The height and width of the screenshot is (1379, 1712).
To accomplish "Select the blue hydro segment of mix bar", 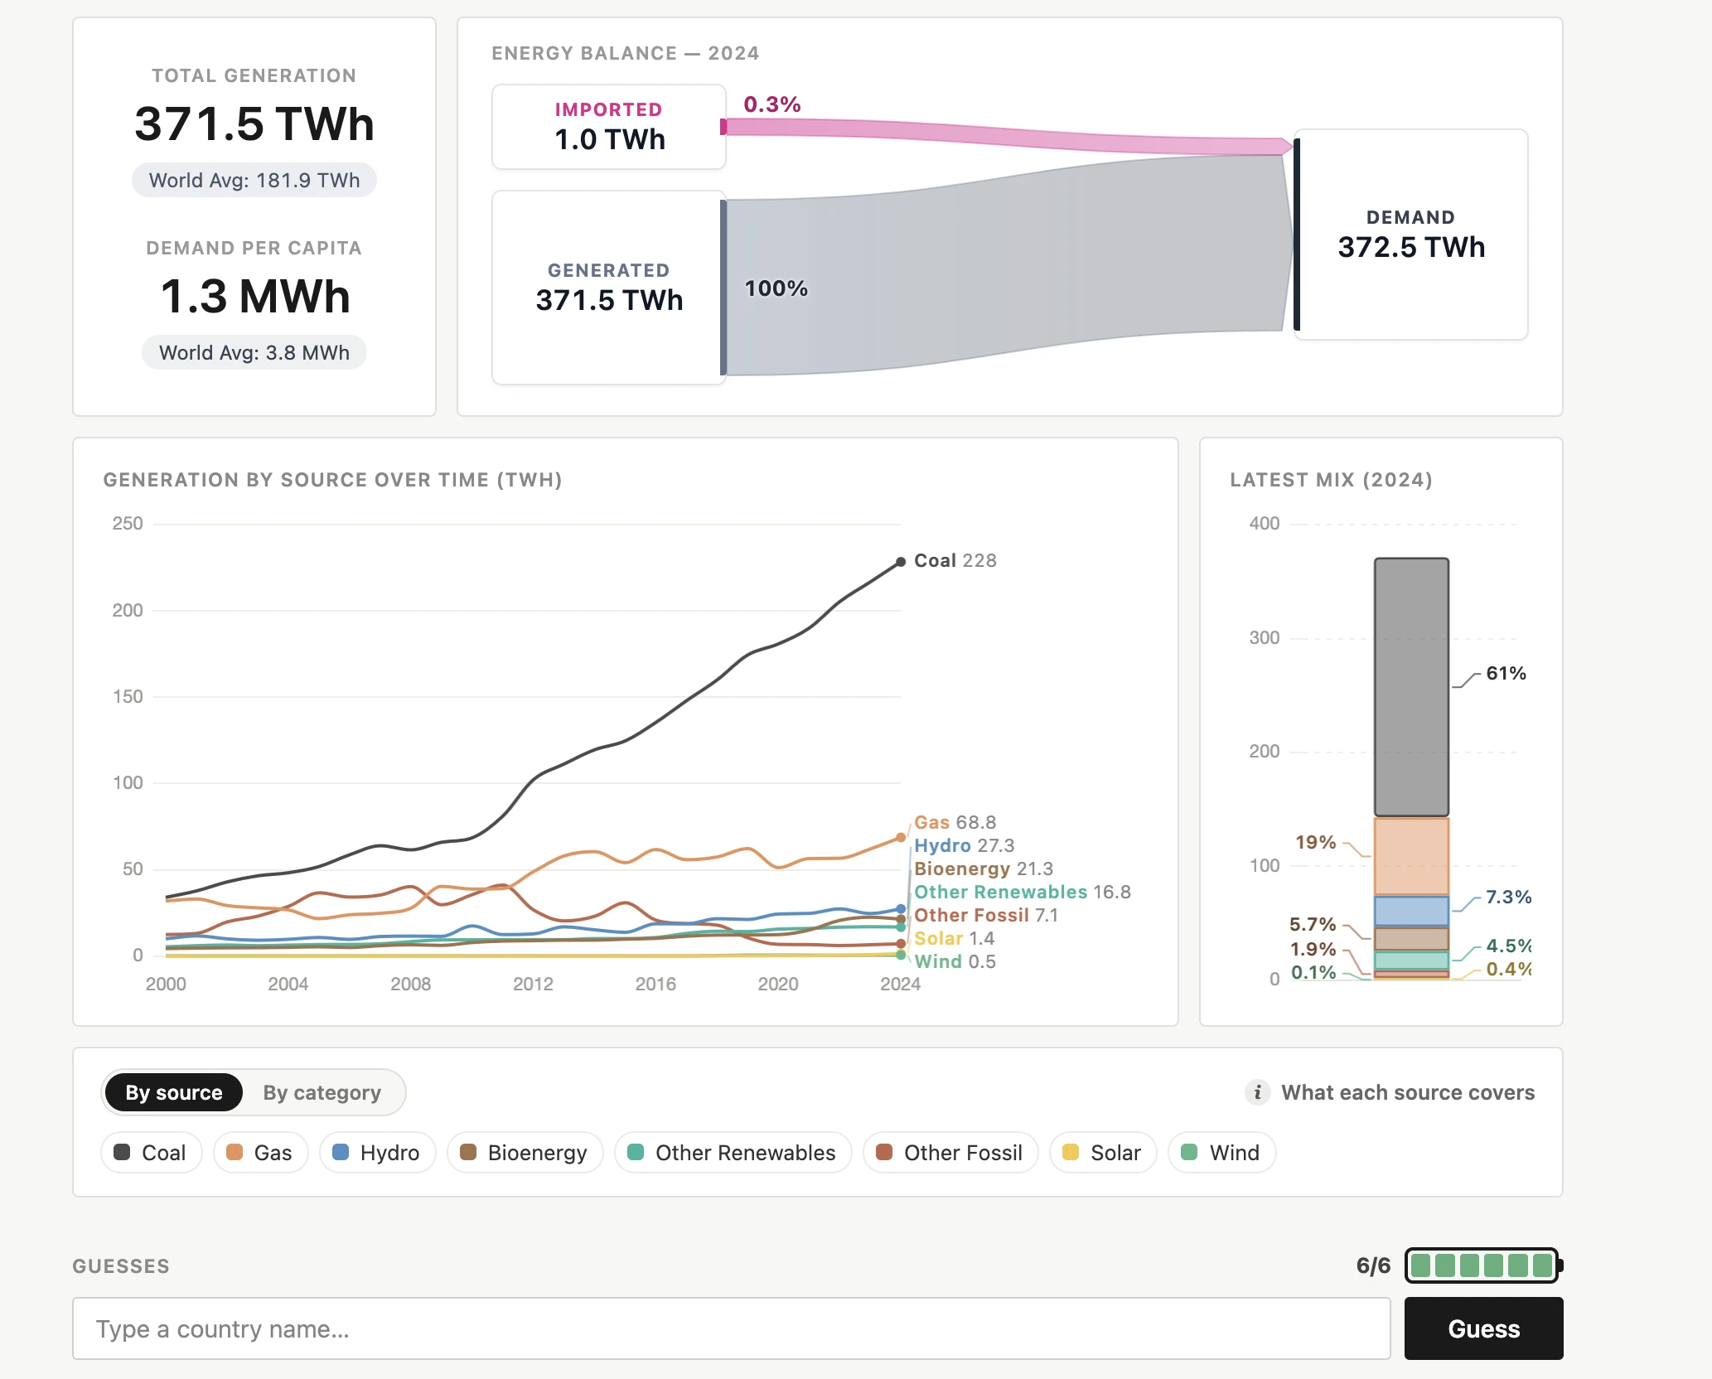I will 1411,911.
